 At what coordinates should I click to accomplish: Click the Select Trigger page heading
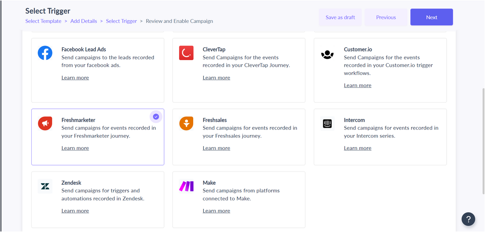click(x=48, y=11)
